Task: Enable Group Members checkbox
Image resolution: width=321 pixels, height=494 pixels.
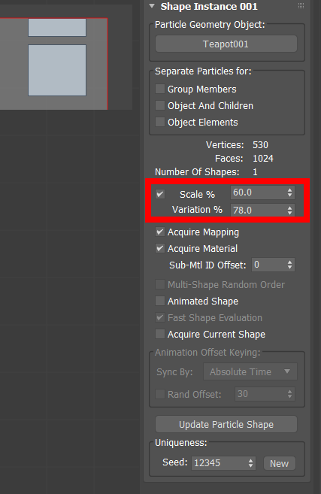Action: click(160, 89)
